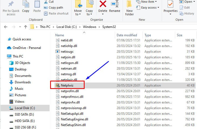
Task: Select the Netplwiz application file
Action: 67,85
